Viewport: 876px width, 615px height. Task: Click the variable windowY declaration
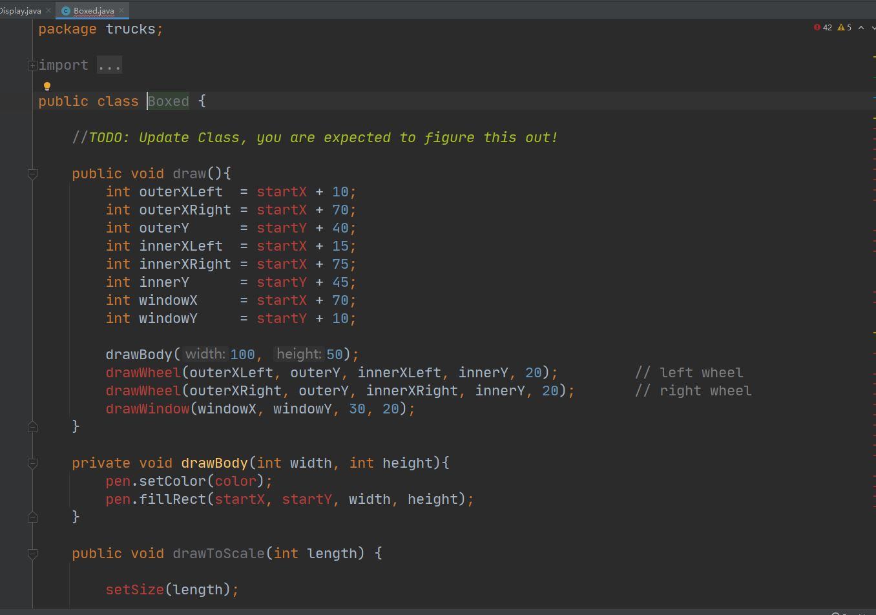168,318
